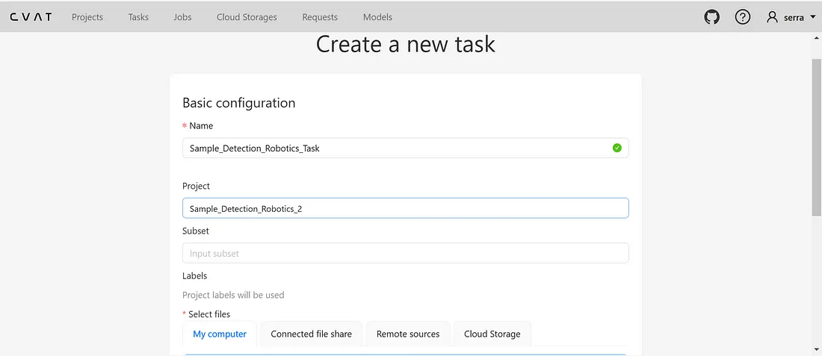This screenshot has height=356, width=822.
Task: Click the user profile icon
Action: [773, 17]
